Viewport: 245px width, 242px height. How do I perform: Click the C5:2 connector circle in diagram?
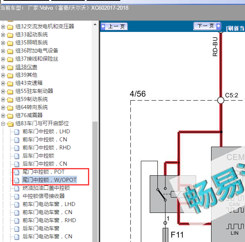pyautogui.click(x=221, y=100)
